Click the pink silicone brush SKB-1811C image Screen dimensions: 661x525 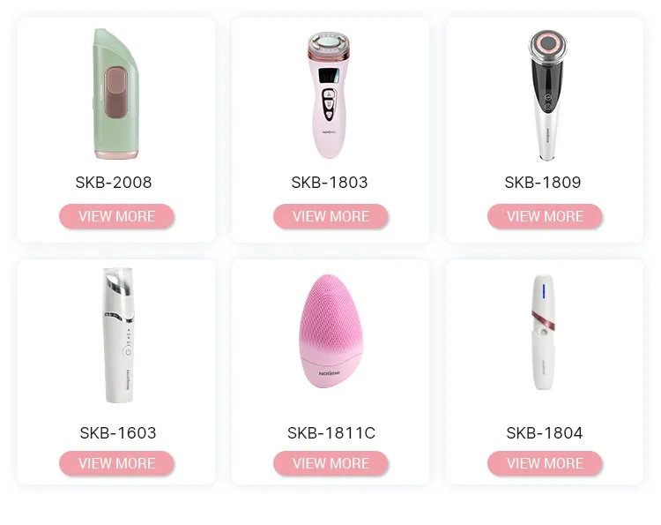(x=330, y=331)
